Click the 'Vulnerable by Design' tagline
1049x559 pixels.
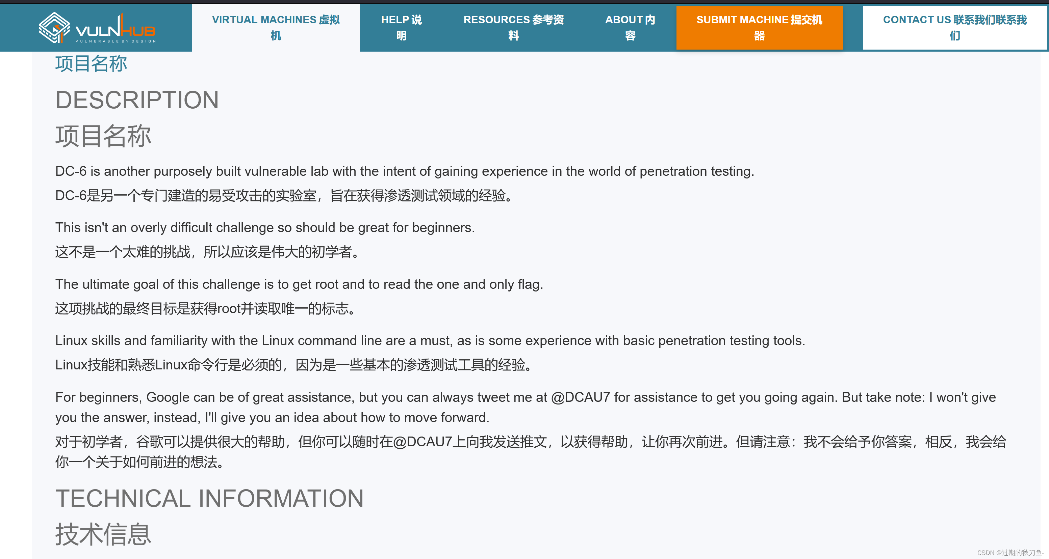point(116,41)
